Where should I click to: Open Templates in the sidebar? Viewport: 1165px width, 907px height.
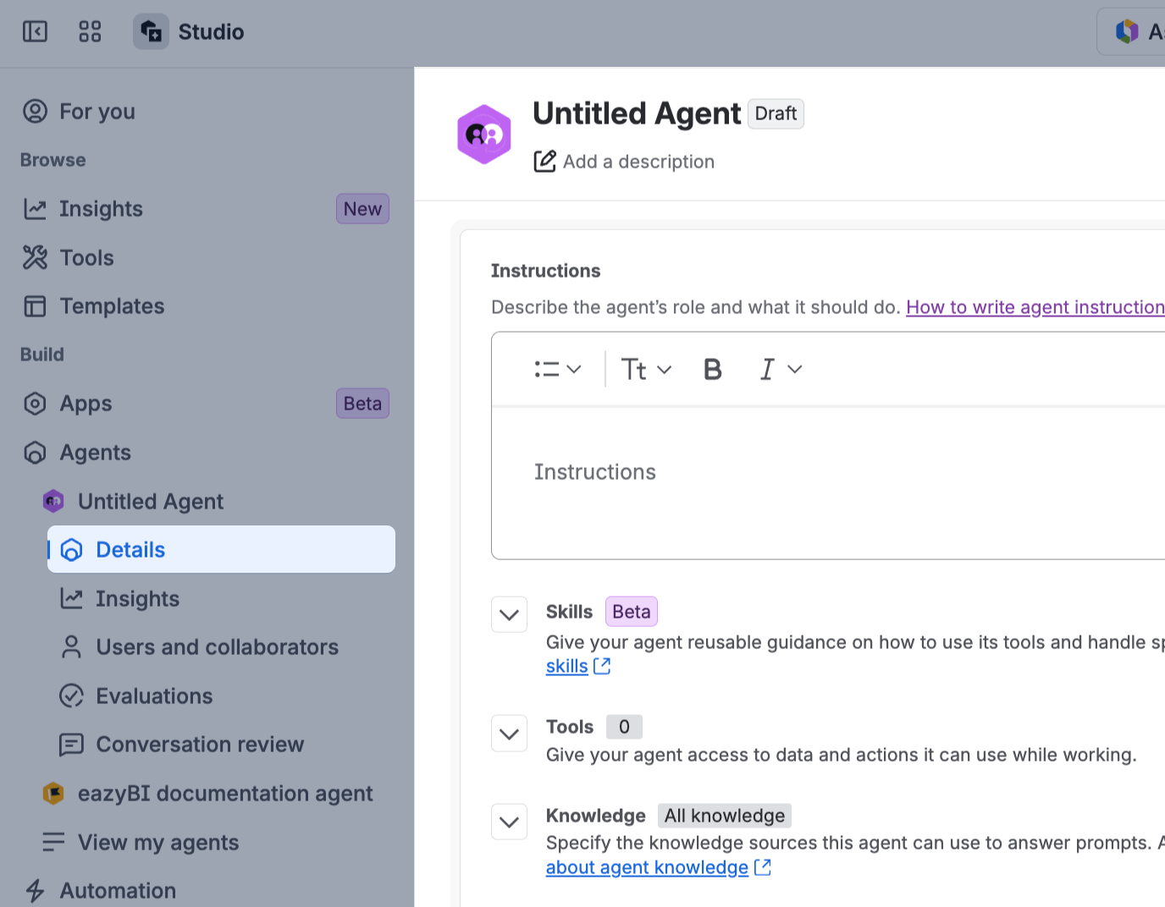pos(207,306)
